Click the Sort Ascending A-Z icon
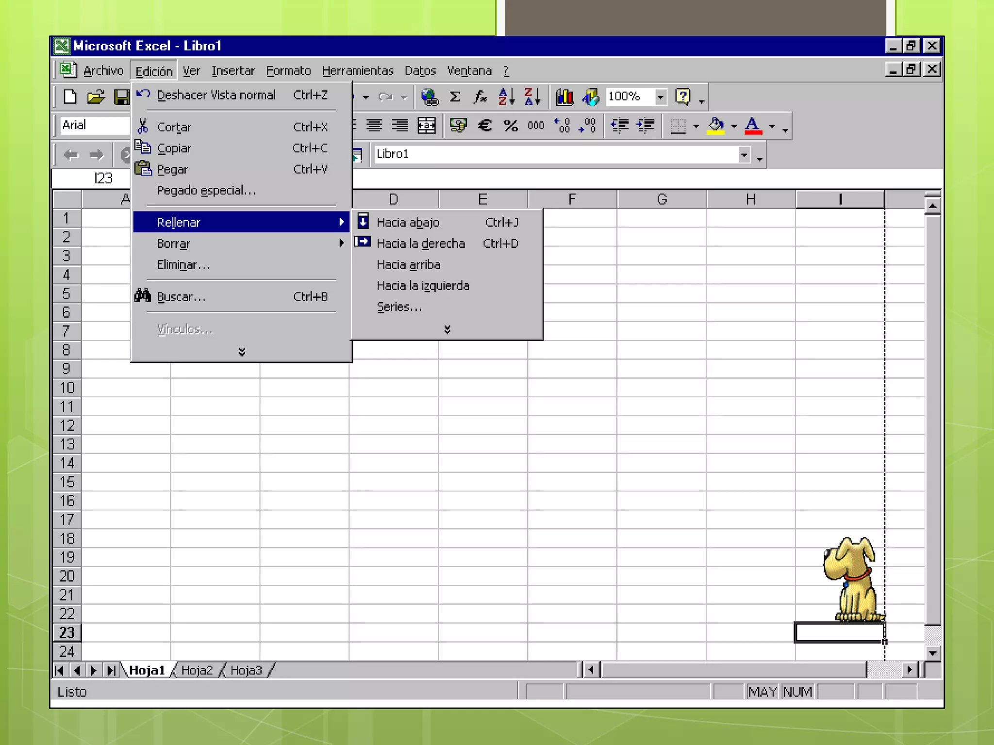 pos(506,97)
